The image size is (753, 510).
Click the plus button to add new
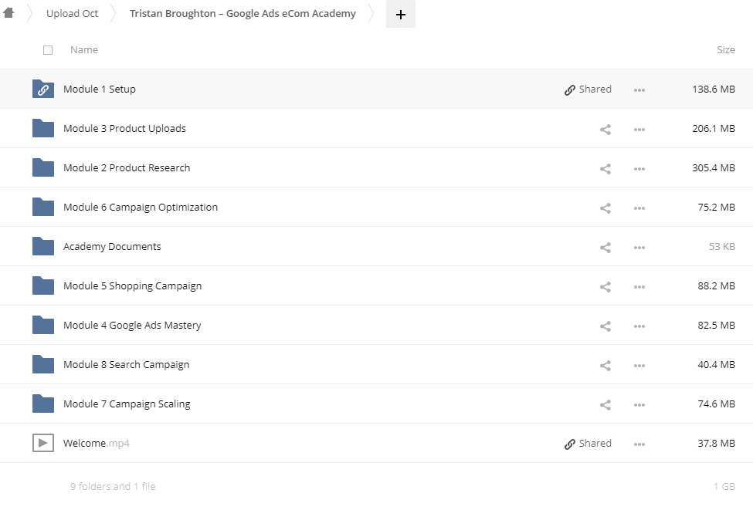tap(400, 14)
